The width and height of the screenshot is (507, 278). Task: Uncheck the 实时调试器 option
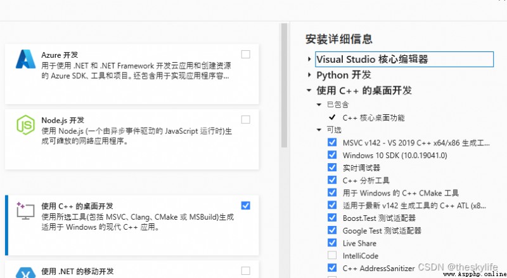[332, 167]
